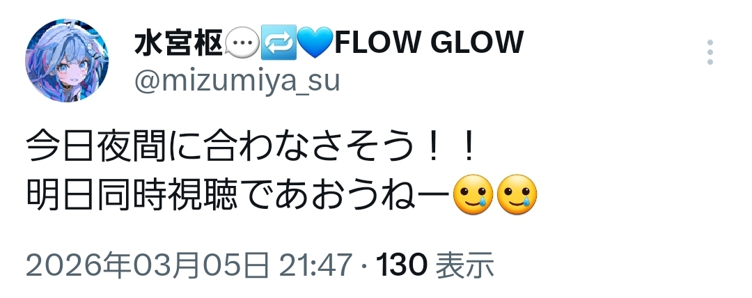Click the 21:47 post time
The image size is (752, 298).
coord(315,265)
